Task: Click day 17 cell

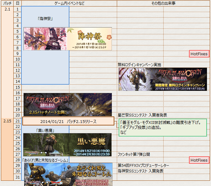Action: [x=17, y=99]
